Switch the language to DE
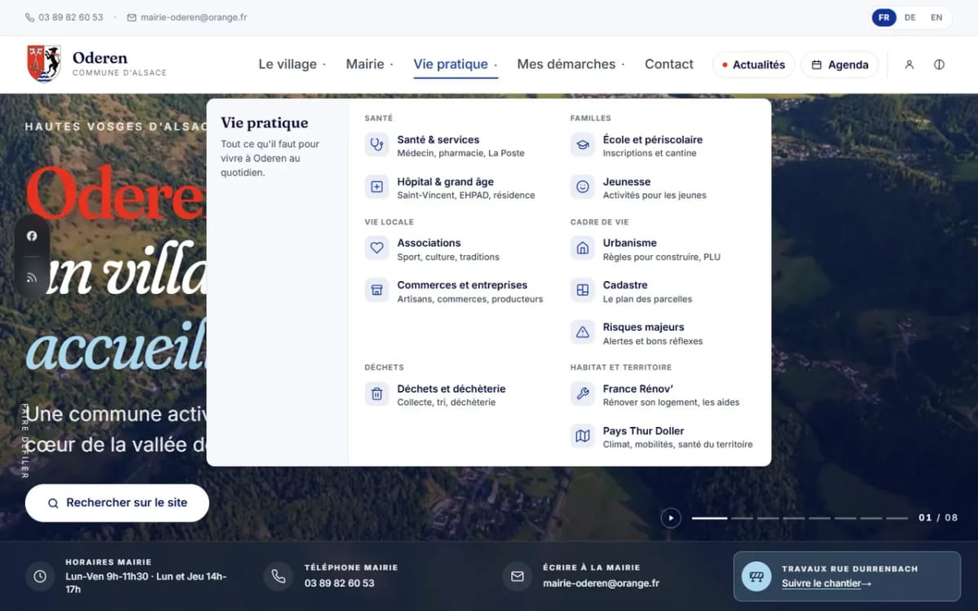Screen dimensions: 978x611 pyautogui.click(x=910, y=17)
